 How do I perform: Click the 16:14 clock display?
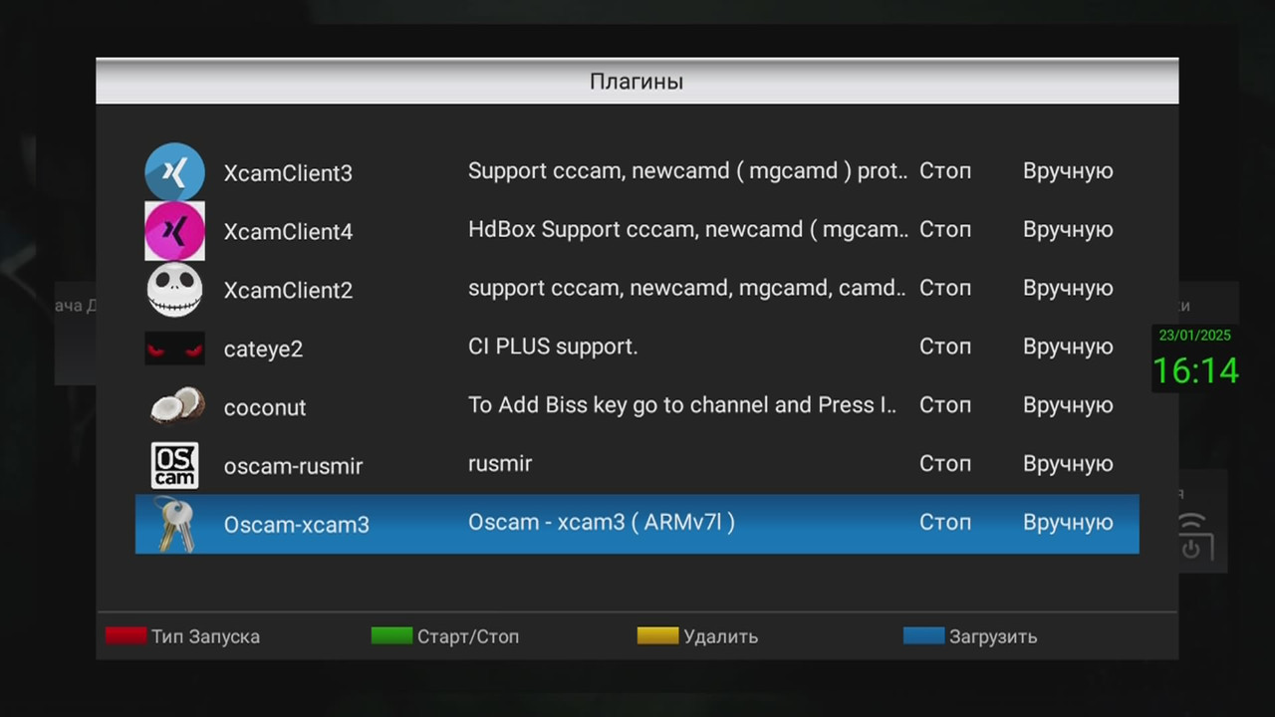(1195, 371)
